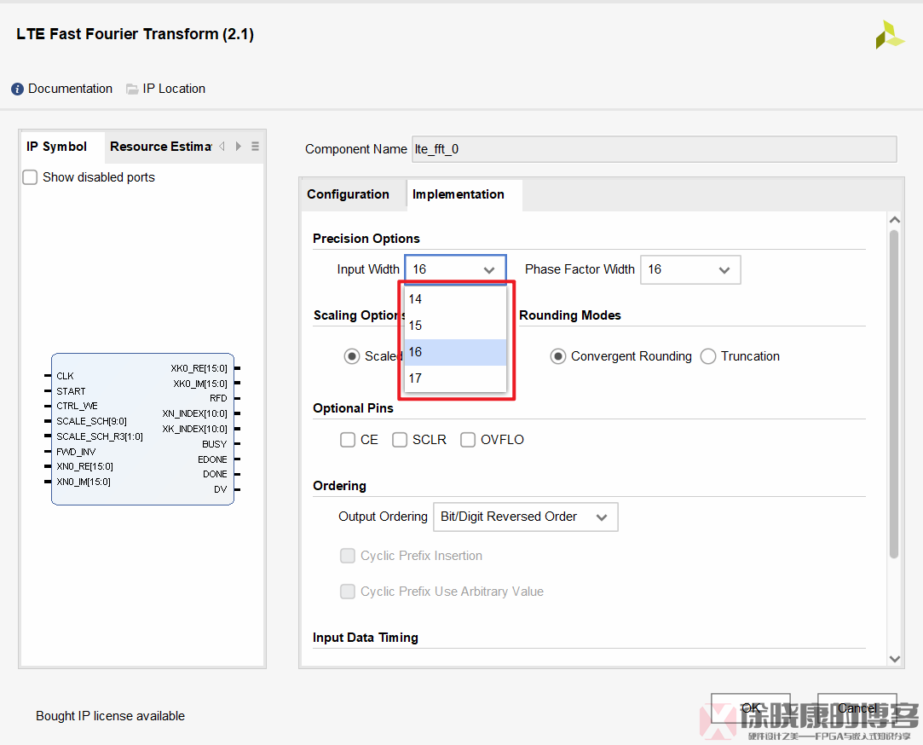Click the hamburger tab-list icon above the IP Symbol panel
The width and height of the screenshot is (923, 745).
pyautogui.click(x=254, y=146)
